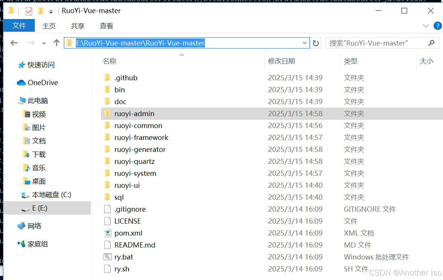
Task: Click the search magnifier icon
Action: 431,43
